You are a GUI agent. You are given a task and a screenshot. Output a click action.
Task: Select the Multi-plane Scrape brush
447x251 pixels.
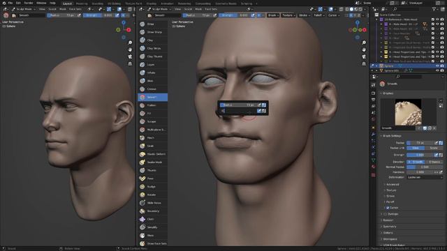pyautogui.click(x=152, y=130)
